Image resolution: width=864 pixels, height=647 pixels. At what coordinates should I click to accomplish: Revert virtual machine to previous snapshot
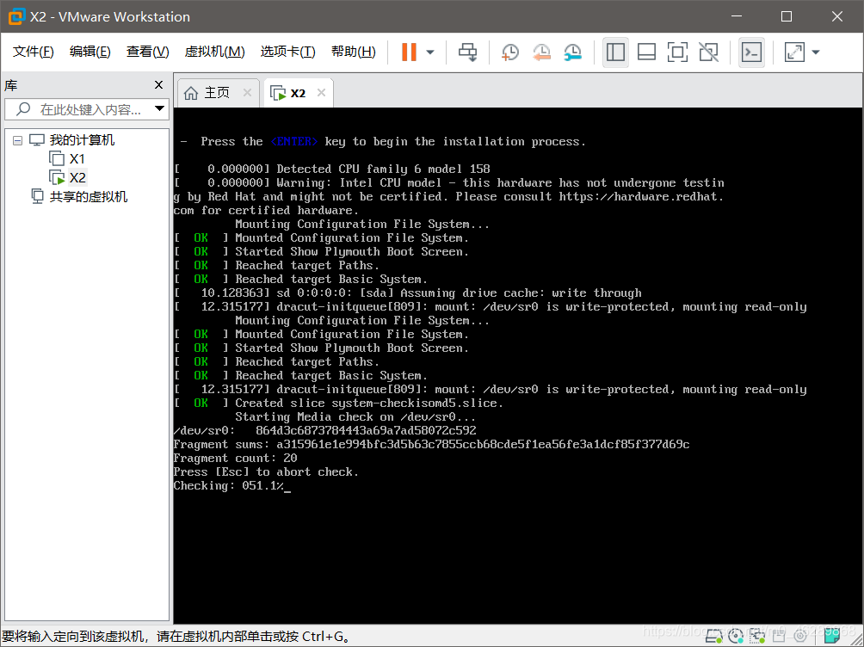point(541,52)
